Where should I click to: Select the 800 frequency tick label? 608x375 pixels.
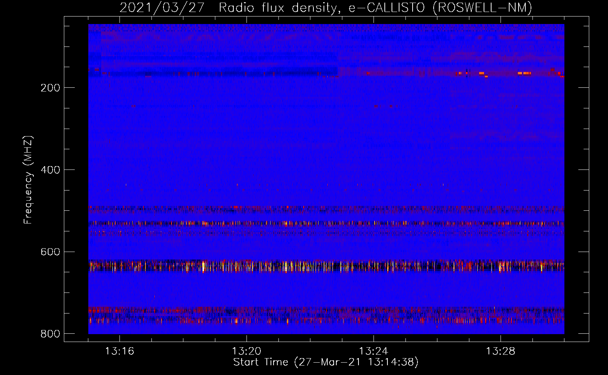[50, 334]
